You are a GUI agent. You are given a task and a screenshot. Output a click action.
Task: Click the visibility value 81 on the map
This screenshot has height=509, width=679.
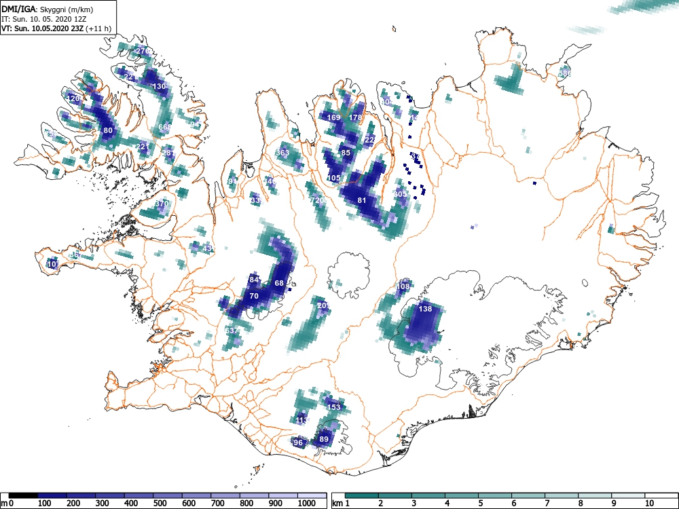pos(362,200)
